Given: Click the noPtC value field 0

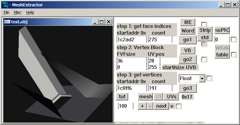Looking at the screenshot, I should pyautogui.click(x=222, y=39).
